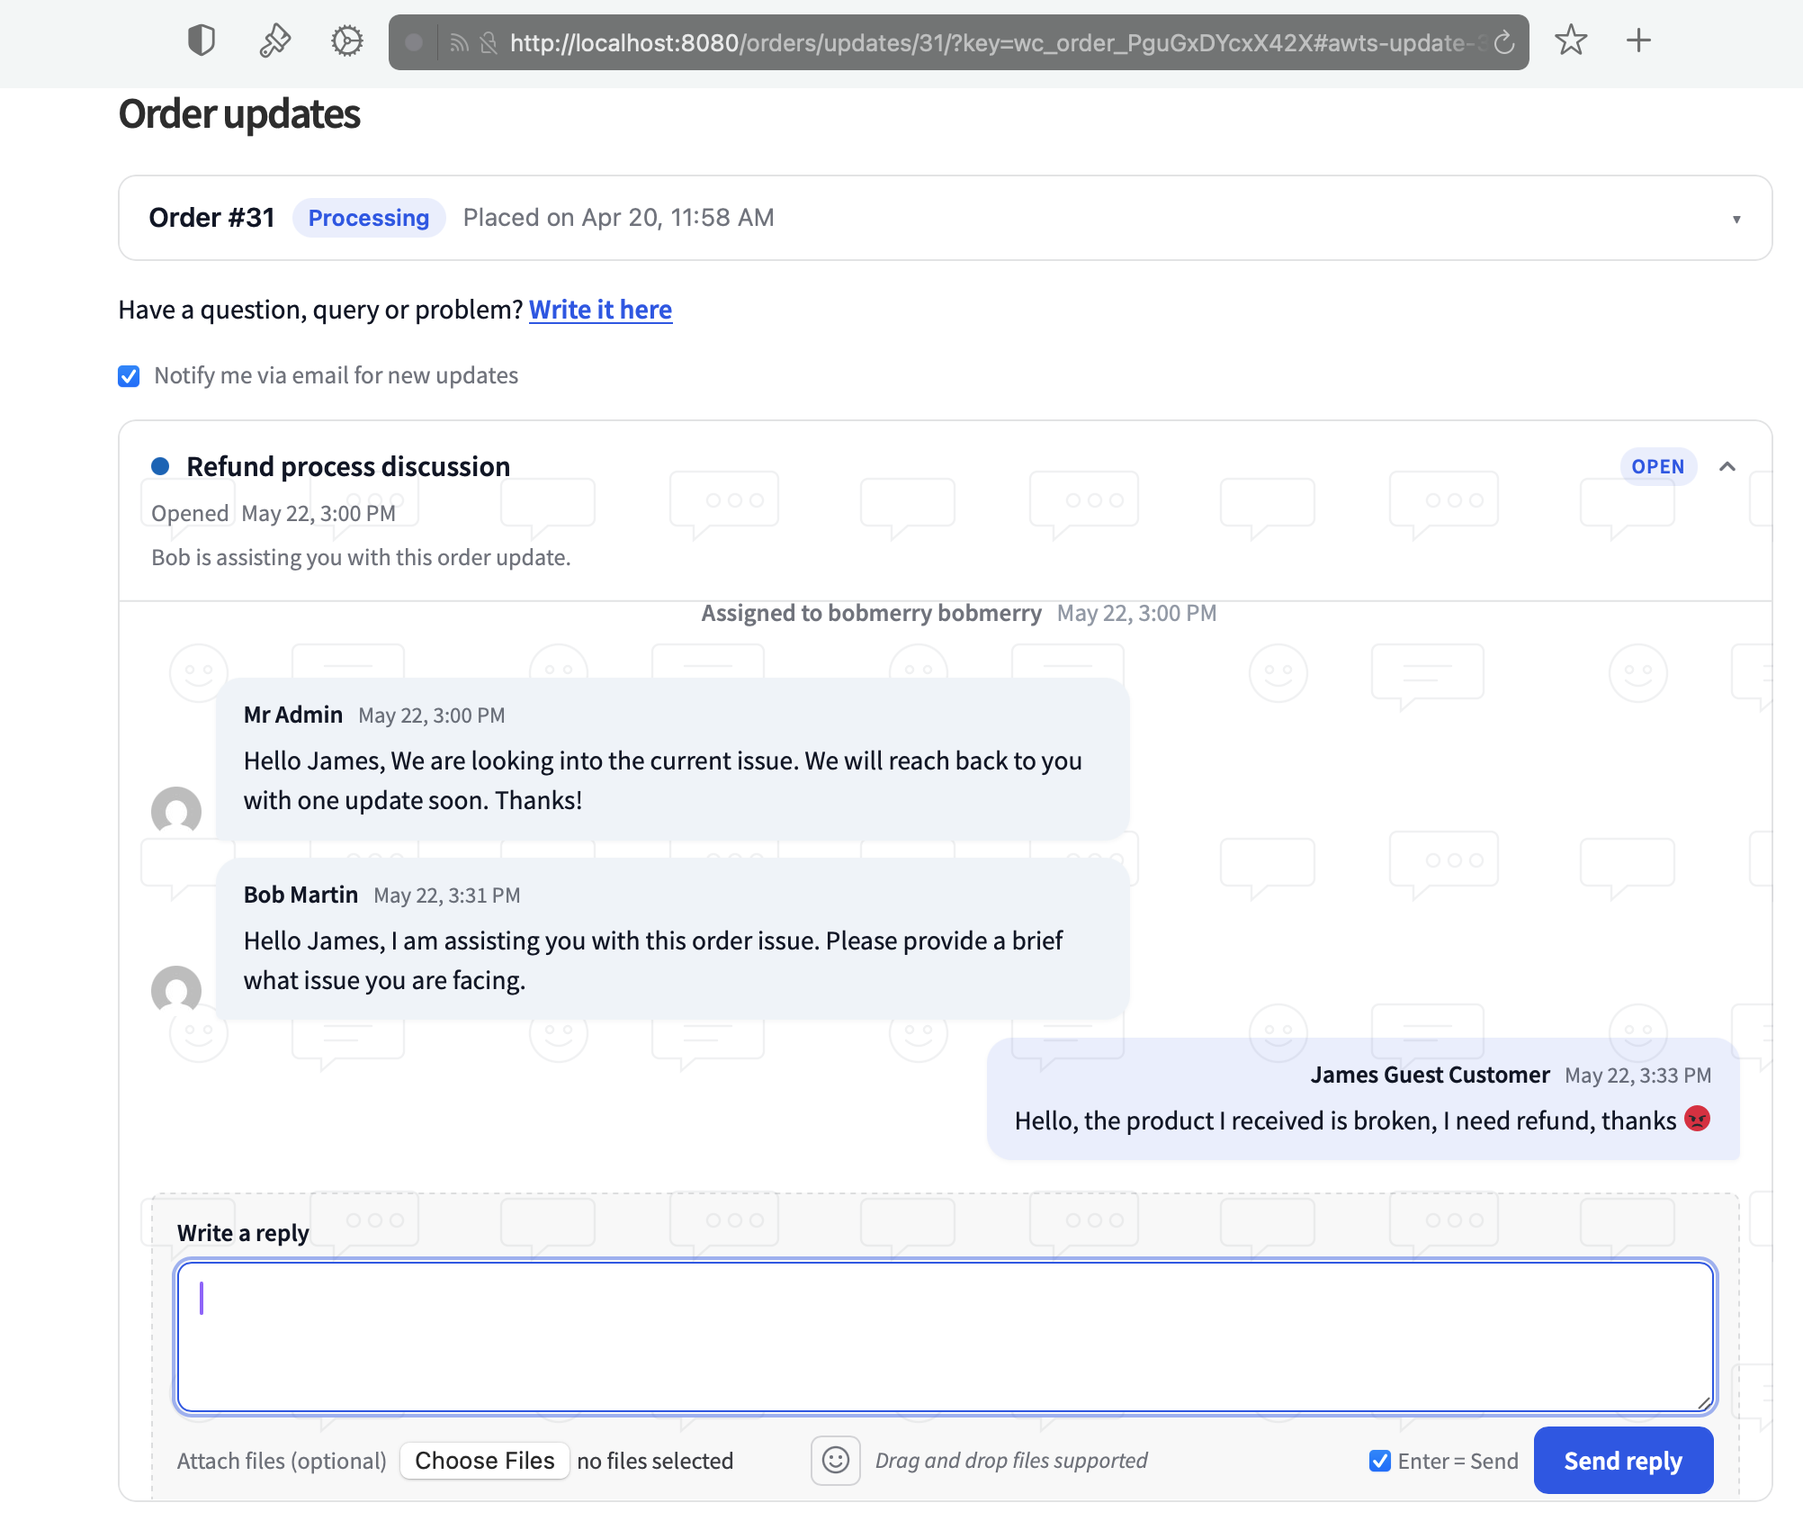
Task: Click the OPEN status badge
Action: pyautogui.click(x=1658, y=466)
